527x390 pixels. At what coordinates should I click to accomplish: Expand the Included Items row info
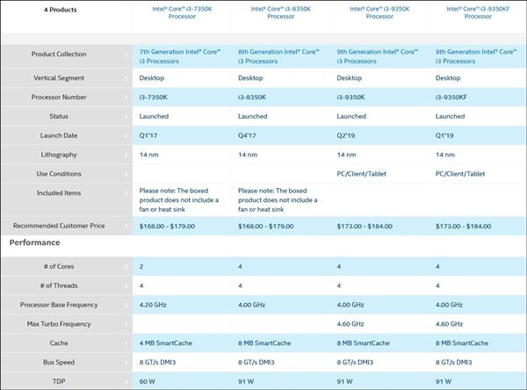(x=126, y=194)
